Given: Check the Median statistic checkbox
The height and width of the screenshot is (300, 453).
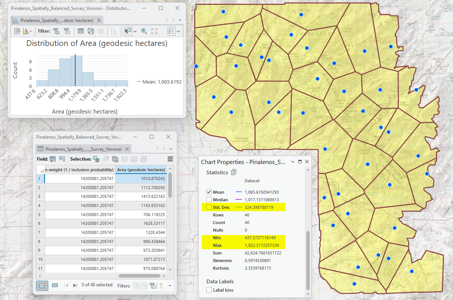Looking at the screenshot, I should point(209,199).
